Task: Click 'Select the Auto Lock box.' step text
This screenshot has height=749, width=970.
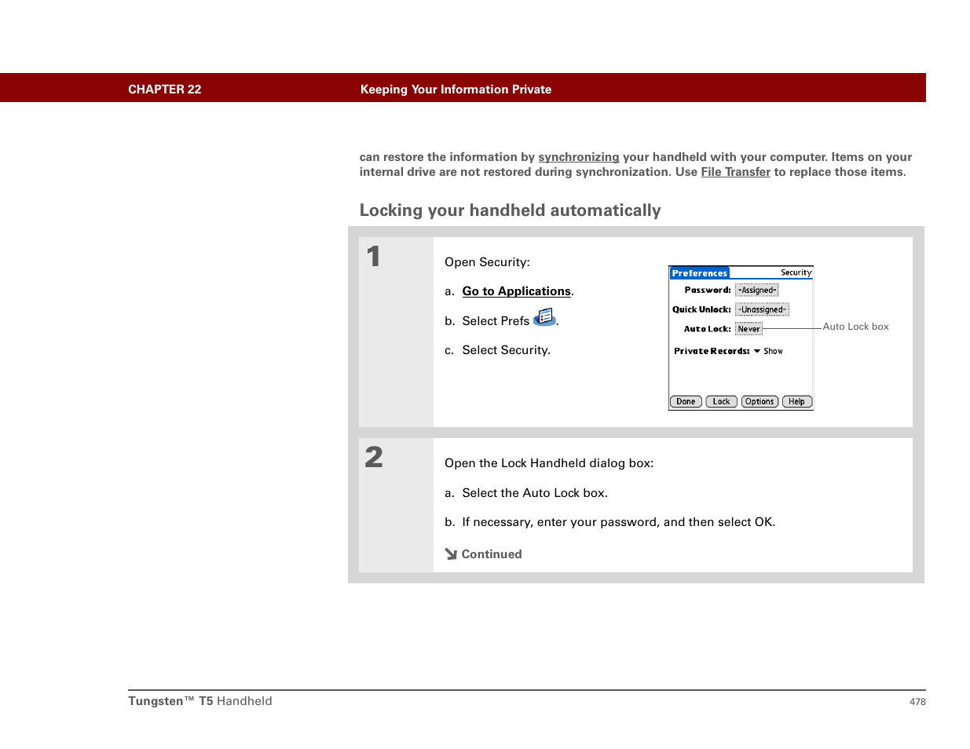Action: [535, 493]
